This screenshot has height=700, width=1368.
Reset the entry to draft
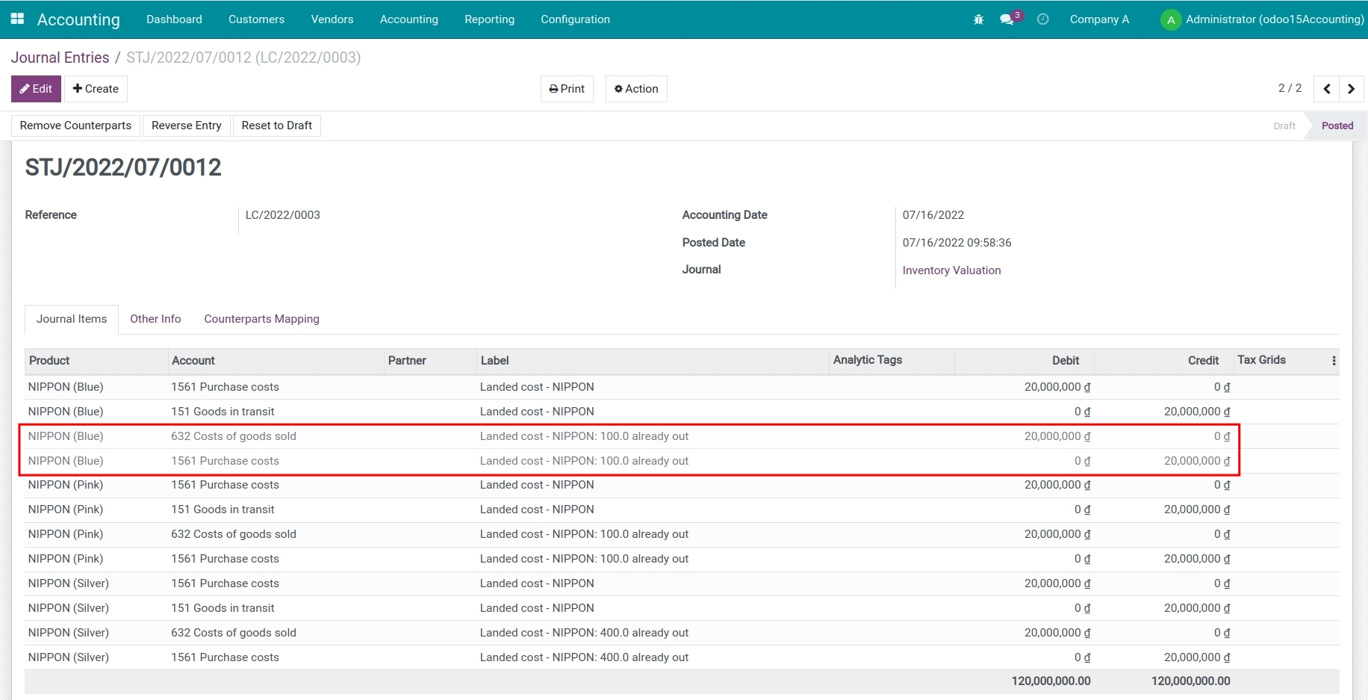point(276,126)
